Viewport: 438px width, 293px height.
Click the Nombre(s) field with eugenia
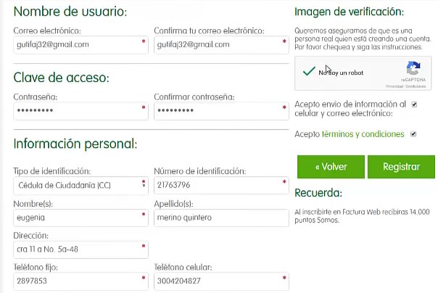80,218
